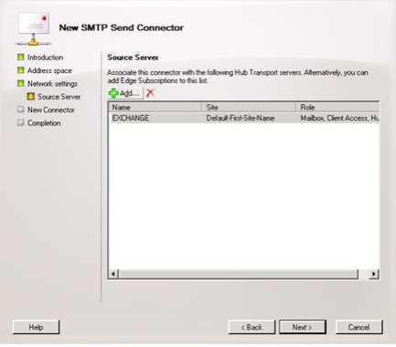
Task: Click the horizontal scrollbar right arrow
Action: point(374,274)
